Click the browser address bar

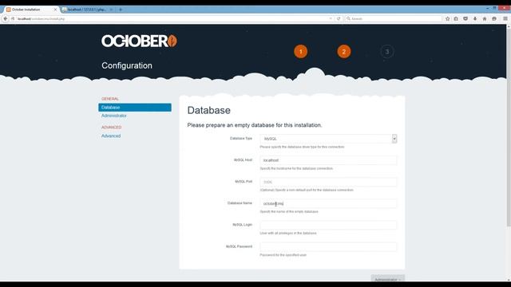(x=172, y=19)
